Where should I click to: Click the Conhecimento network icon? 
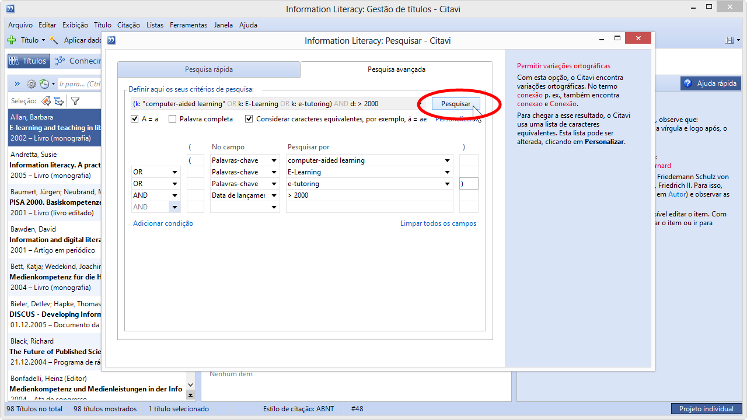point(60,61)
